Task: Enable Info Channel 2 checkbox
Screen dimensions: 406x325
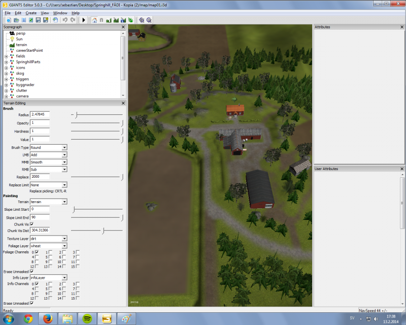Action: pyautogui.click(x=64, y=284)
